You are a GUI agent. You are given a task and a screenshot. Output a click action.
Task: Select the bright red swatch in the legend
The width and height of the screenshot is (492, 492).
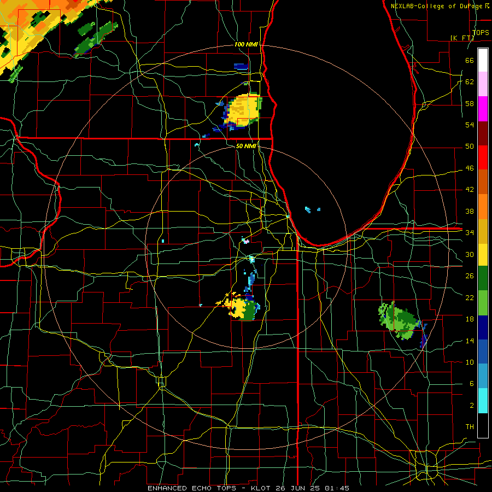483,157
